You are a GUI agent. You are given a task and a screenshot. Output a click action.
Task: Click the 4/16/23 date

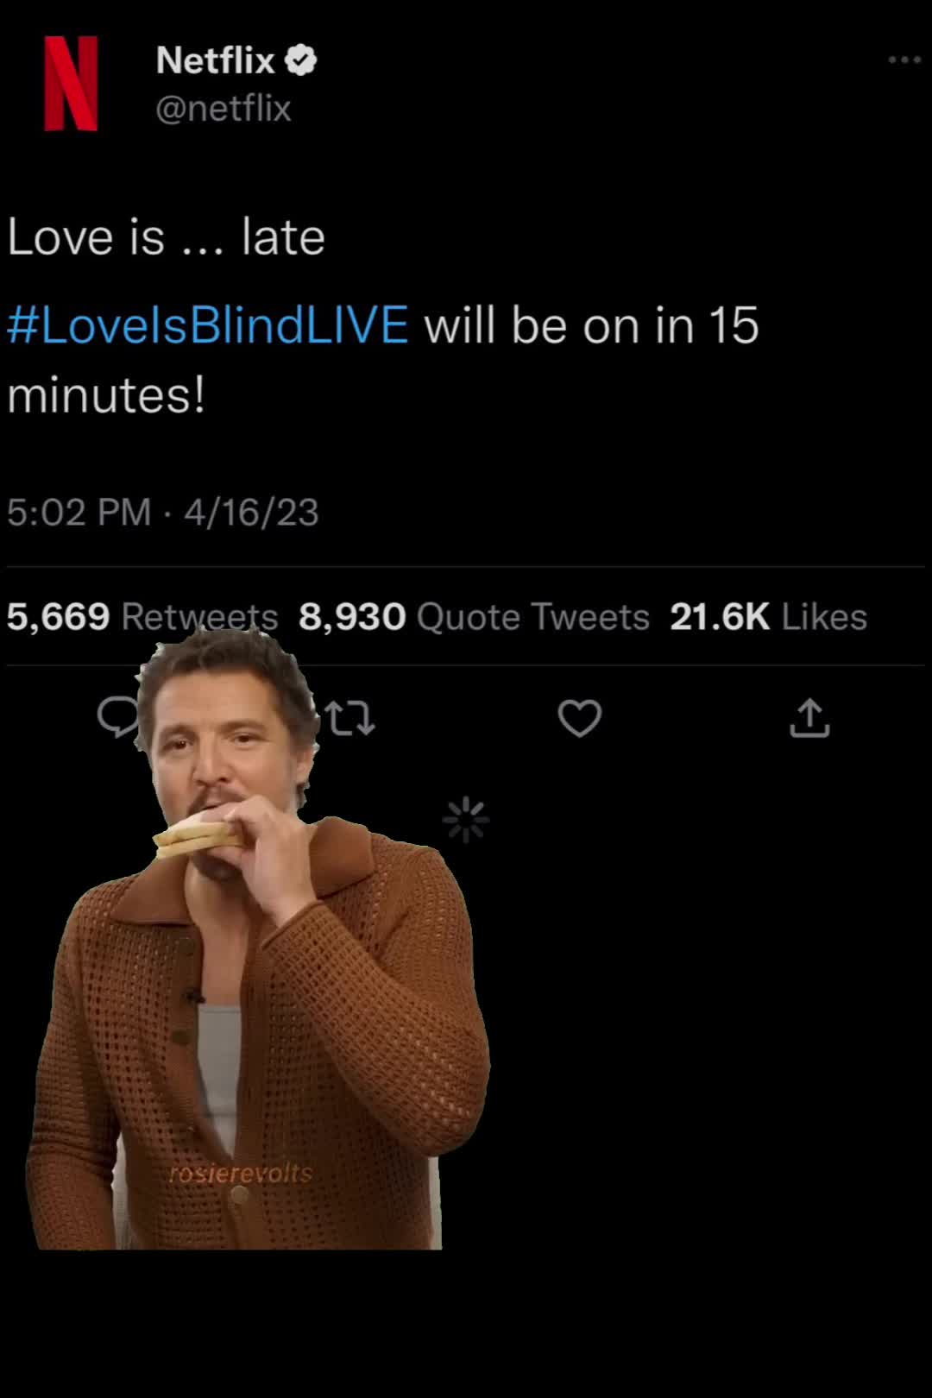[x=251, y=513]
